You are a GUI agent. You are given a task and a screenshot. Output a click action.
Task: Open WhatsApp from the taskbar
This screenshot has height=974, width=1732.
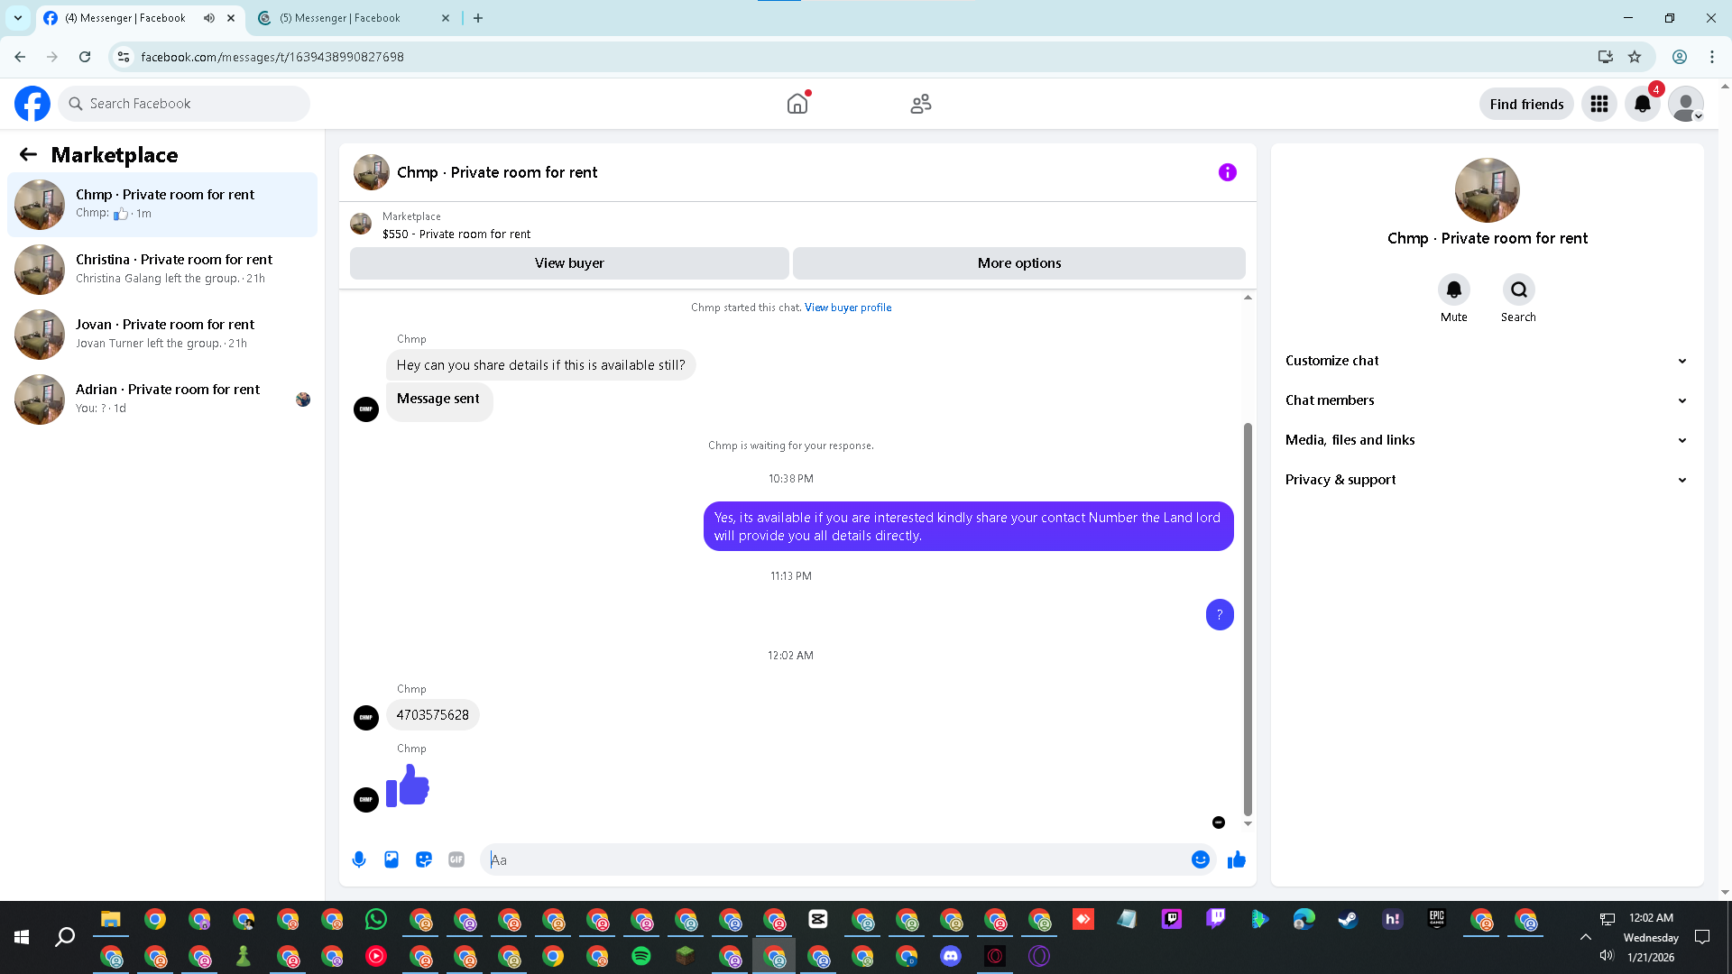pos(376,919)
